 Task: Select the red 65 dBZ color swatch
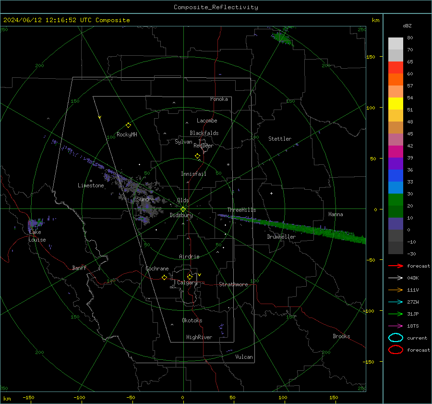(x=396, y=68)
